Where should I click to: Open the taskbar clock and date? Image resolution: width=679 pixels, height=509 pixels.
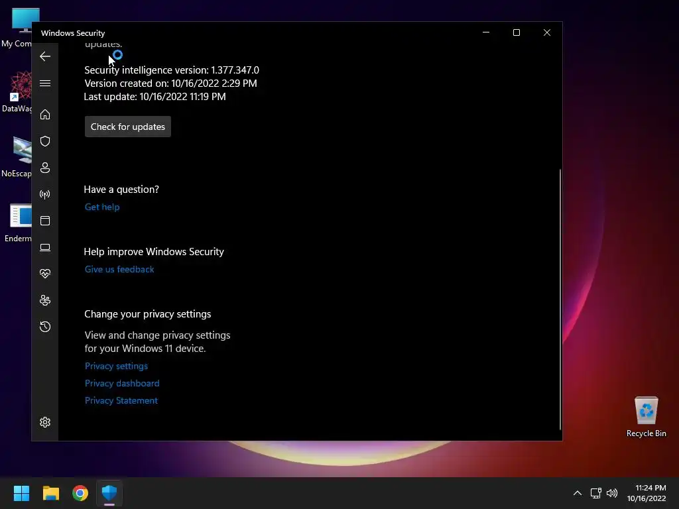pos(647,493)
